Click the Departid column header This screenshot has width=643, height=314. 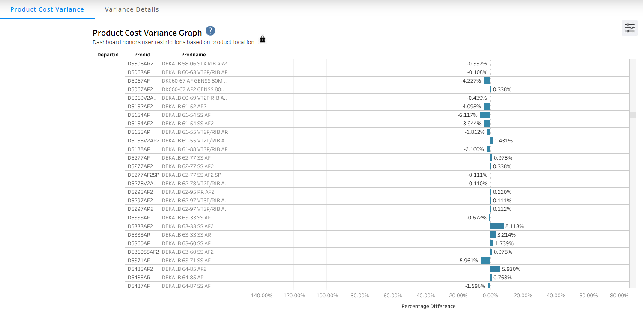pyautogui.click(x=108, y=55)
